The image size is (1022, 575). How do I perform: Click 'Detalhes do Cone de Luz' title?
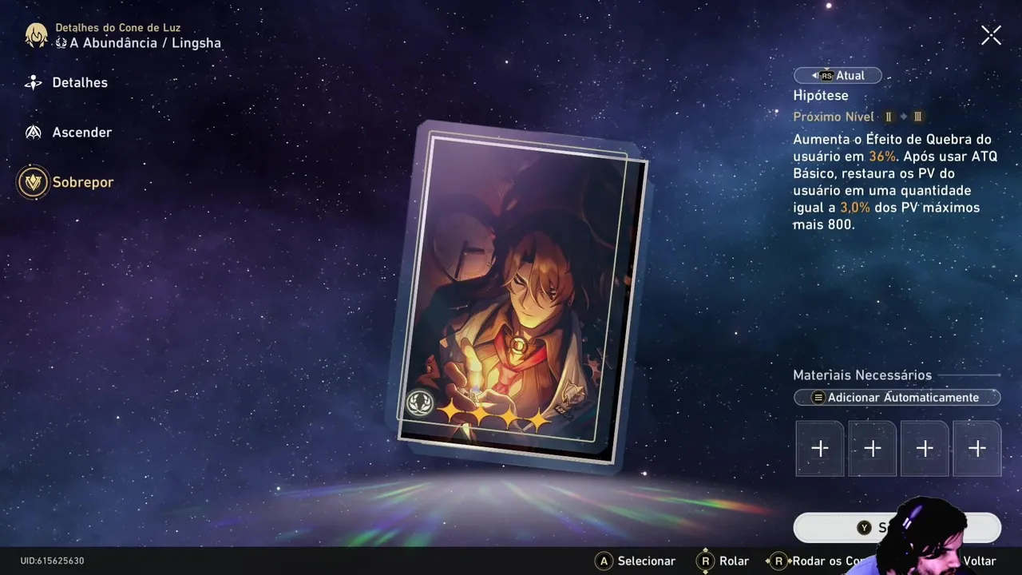[118, 28]
